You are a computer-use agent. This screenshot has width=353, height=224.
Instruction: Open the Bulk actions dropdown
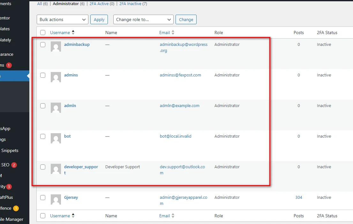[x=62, y=19]
